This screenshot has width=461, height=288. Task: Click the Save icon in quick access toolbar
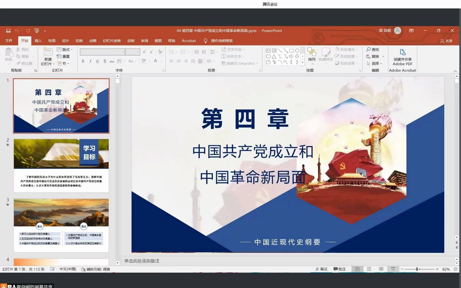coord(8,31)
